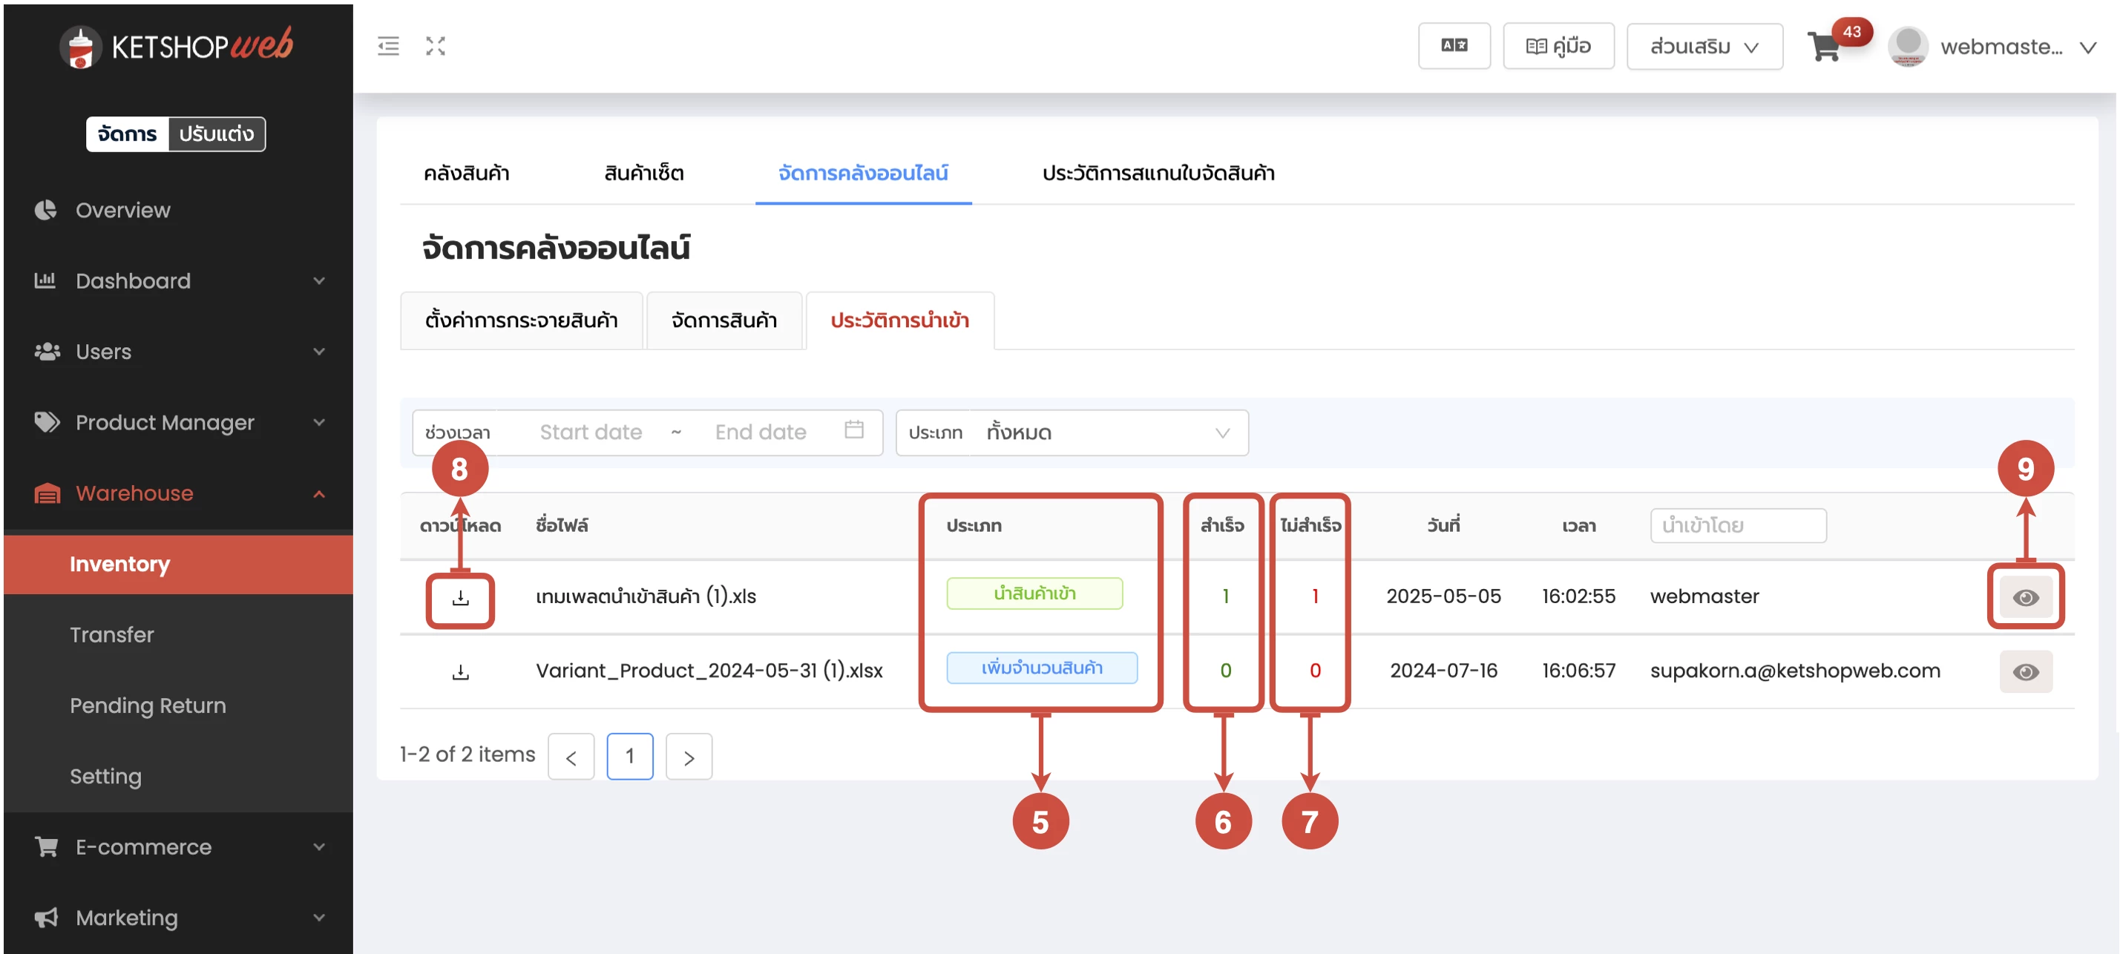
Task: Switch to คลังสินค้า tab
Action: tap(467, 173)
